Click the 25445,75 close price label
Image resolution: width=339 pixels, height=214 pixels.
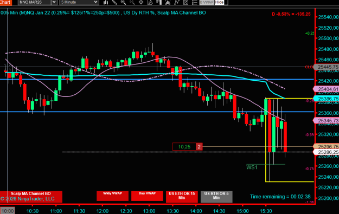pyautogui.click(x=327, y=67)
